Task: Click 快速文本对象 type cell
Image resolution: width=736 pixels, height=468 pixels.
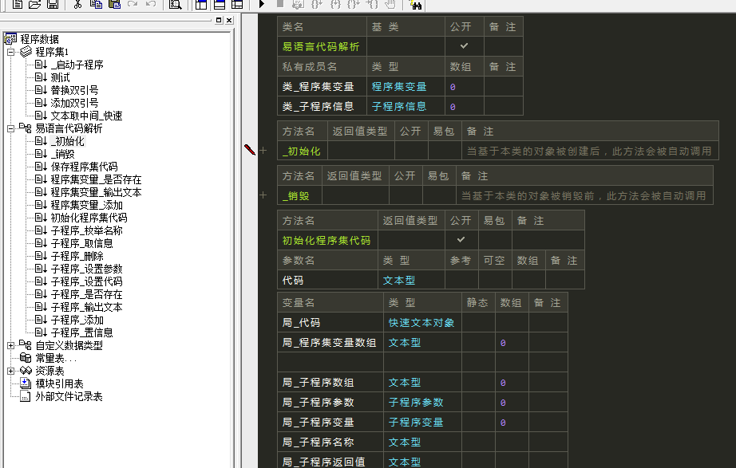Action: [422, 322]
